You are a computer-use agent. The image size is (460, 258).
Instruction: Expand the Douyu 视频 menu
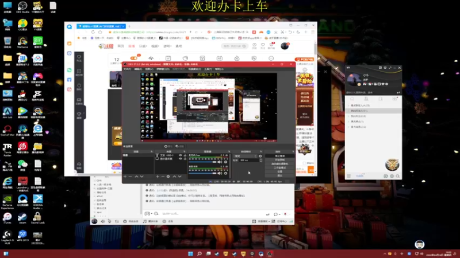tap(155, 46)
